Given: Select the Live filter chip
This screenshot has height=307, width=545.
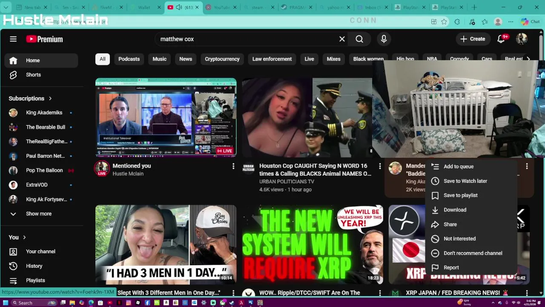Looking at the screenshot, I should 309,59.
